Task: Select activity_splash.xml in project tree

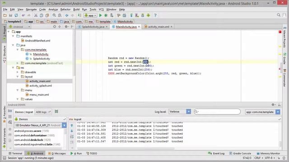Action: tap(41, 86)
